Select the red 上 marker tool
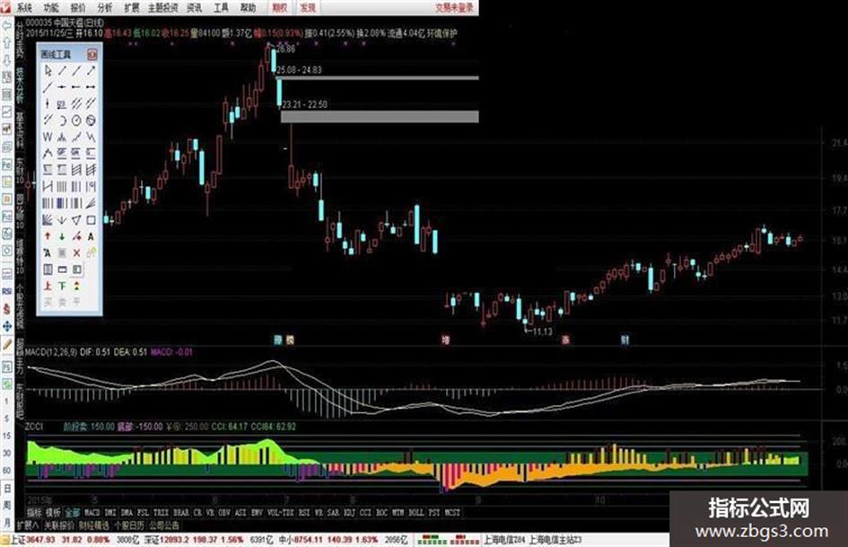The height and width of the screenshot is (547, 848). point(48,286)
